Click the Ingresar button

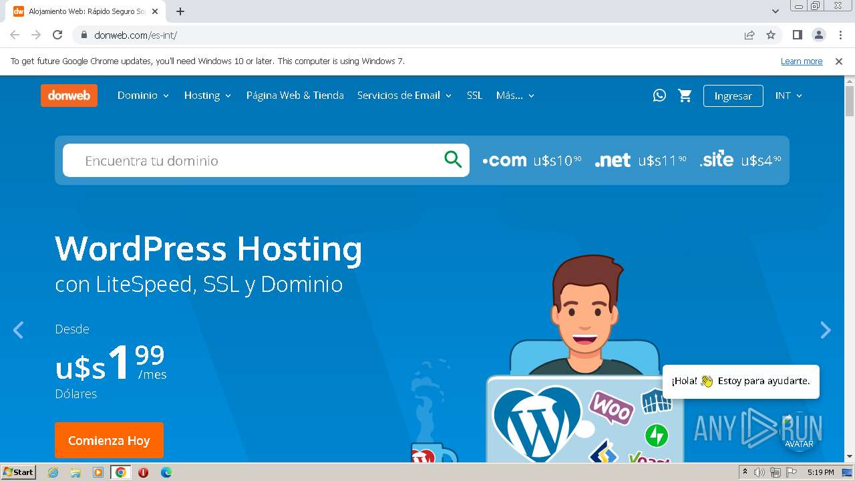(x=733, y=96)
